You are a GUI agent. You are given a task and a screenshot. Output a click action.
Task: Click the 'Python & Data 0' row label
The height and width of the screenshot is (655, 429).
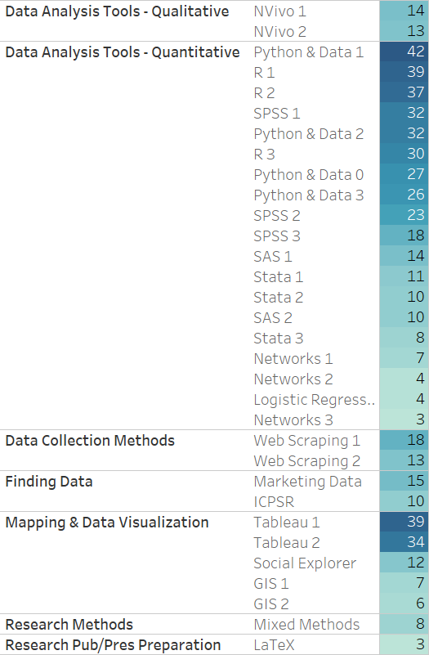[x=309, y=175]
